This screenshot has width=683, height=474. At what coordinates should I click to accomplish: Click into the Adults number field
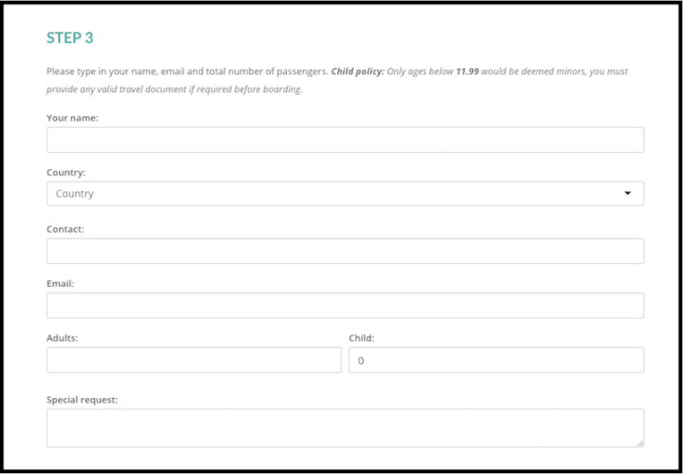pyautogui.click(x=193, y=360)
